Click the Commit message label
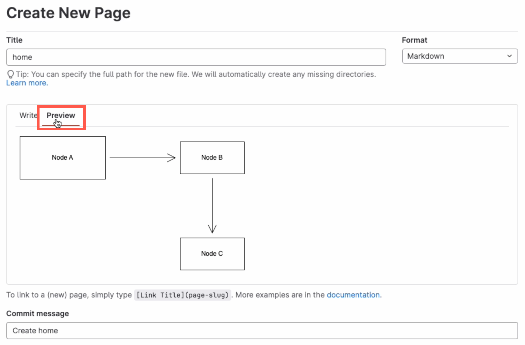The height and width of the screenshot is (345, 525). (37, 313)
